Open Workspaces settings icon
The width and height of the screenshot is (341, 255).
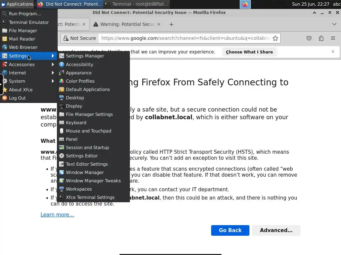coord(62,189)
